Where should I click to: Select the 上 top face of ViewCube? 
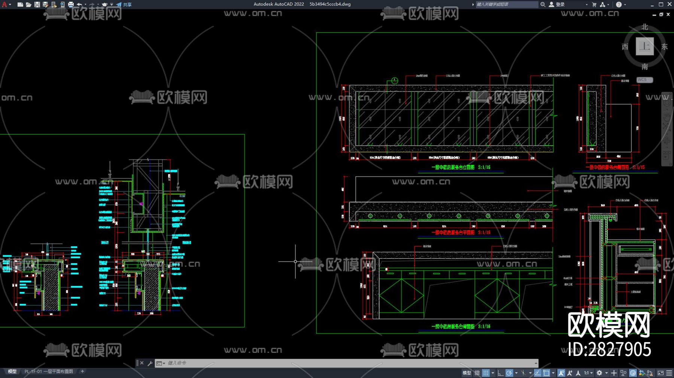point(644,46)
